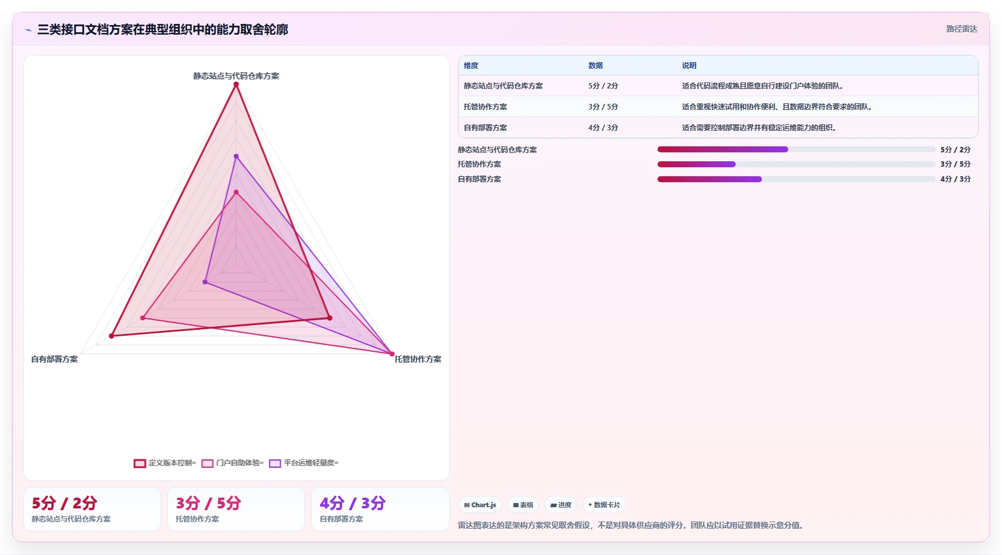Click the 5分 / 2分 table cell
The width and height of the screenshot is (1002, 555).
coord(603,86)
